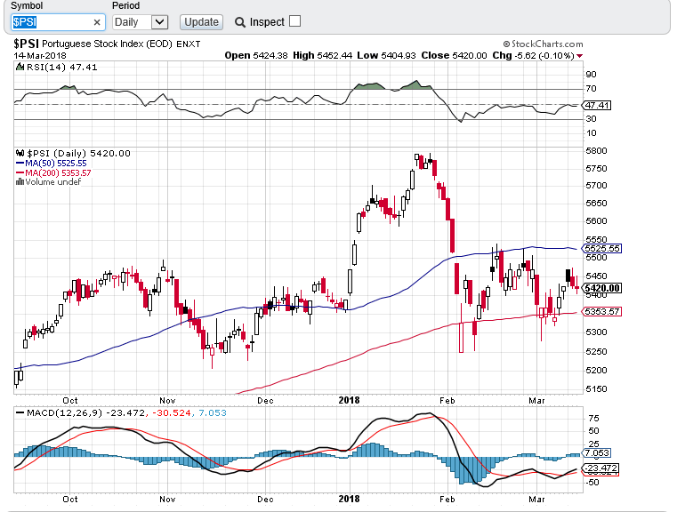
Task: Click the 47.41 RSI value label
Action: [x=597, y=105]
